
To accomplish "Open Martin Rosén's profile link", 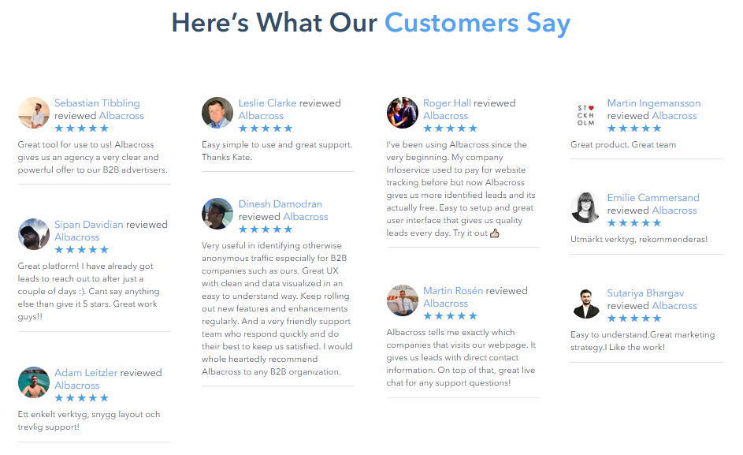I will [x=453, y=290].
